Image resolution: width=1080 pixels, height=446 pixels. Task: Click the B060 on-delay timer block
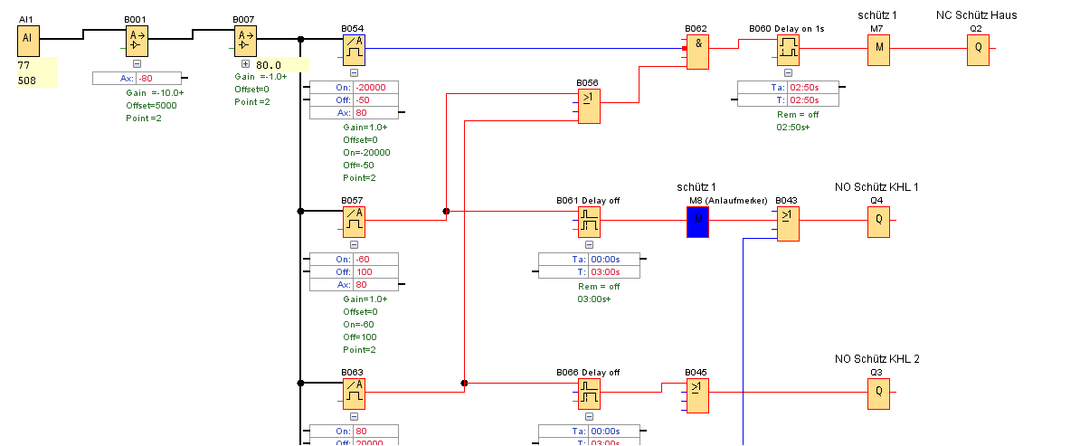click(x=788, y=50)
